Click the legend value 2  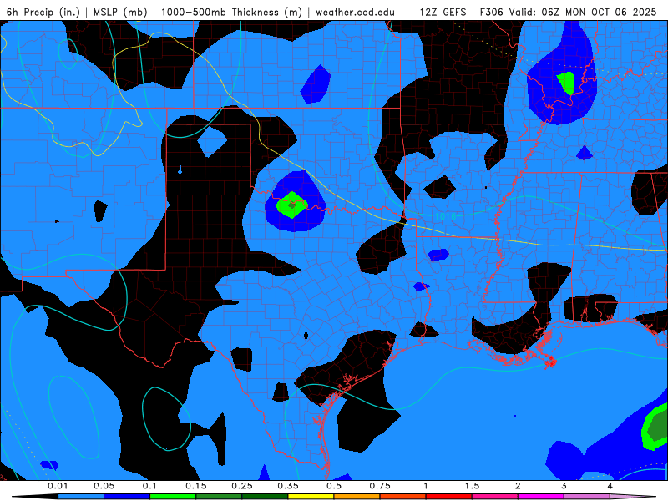point(518,486)
